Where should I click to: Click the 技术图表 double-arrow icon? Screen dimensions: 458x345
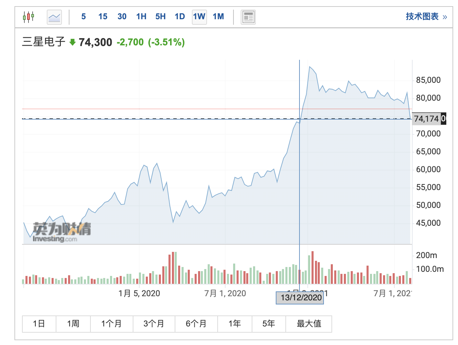[x=445, y=17]
